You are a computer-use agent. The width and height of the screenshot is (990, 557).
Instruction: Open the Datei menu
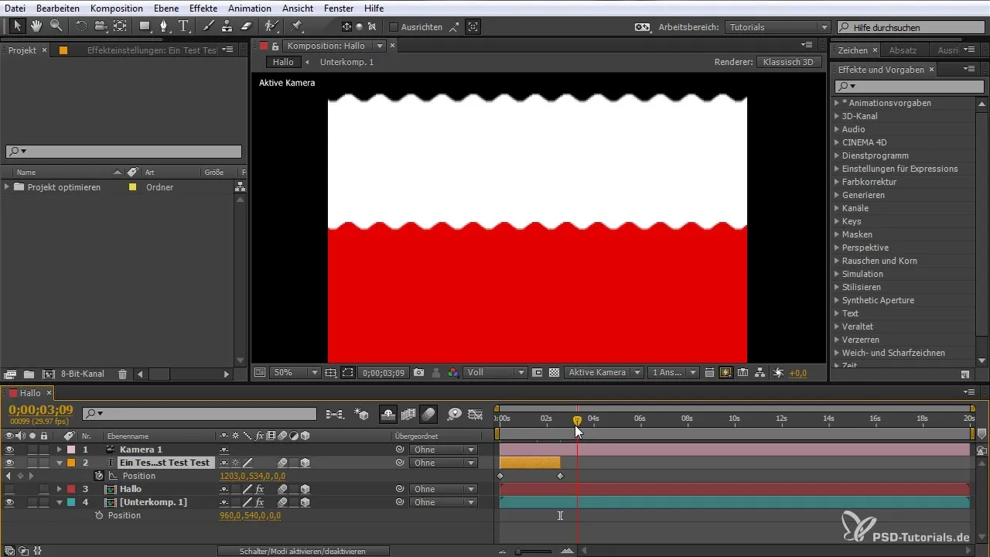[x=15, y=8]
